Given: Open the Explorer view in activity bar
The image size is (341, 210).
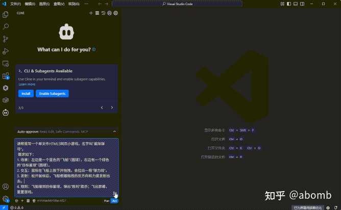Looking at the screenshot, I should pyautogui.click(x=6, y=14).
